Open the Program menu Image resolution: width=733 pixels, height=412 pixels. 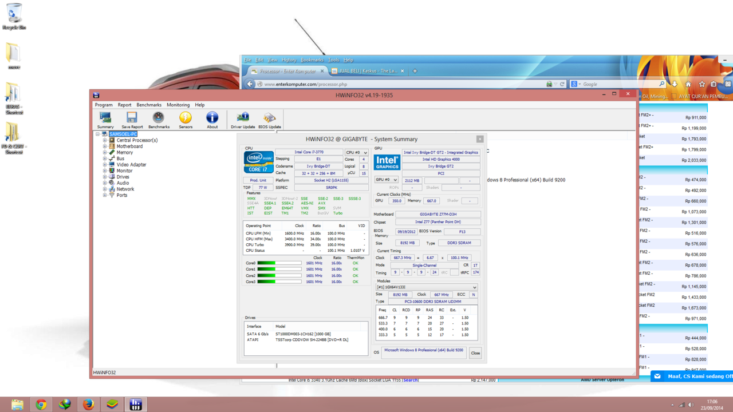(104, 105)
